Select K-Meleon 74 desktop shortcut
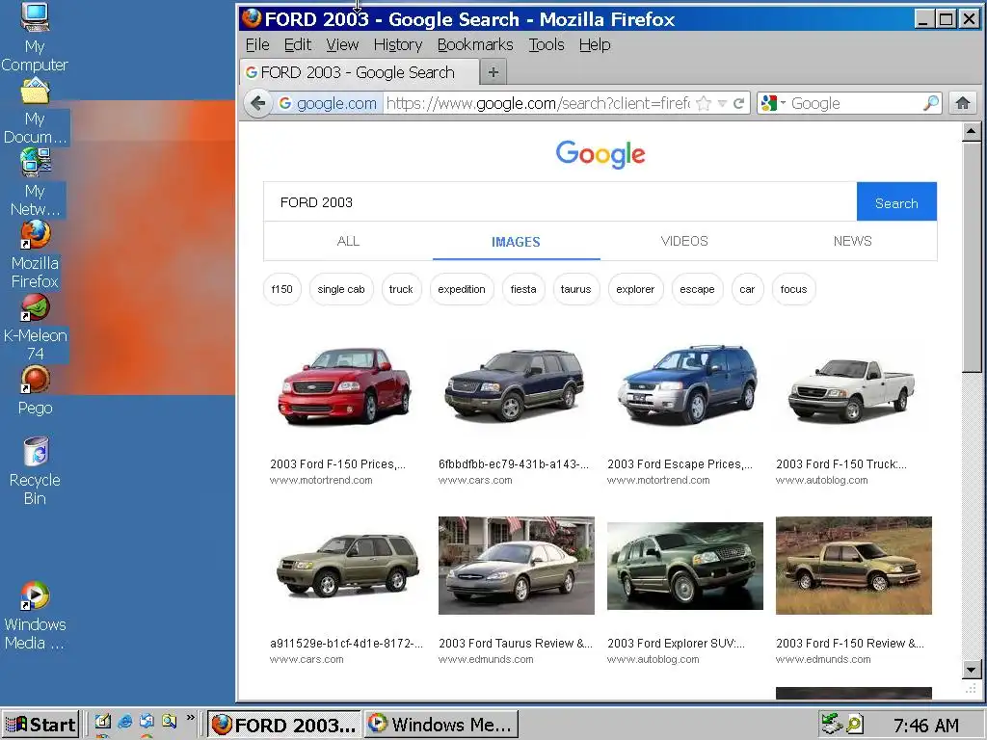This screenshot has height=740, width=987. pos(35,328)
